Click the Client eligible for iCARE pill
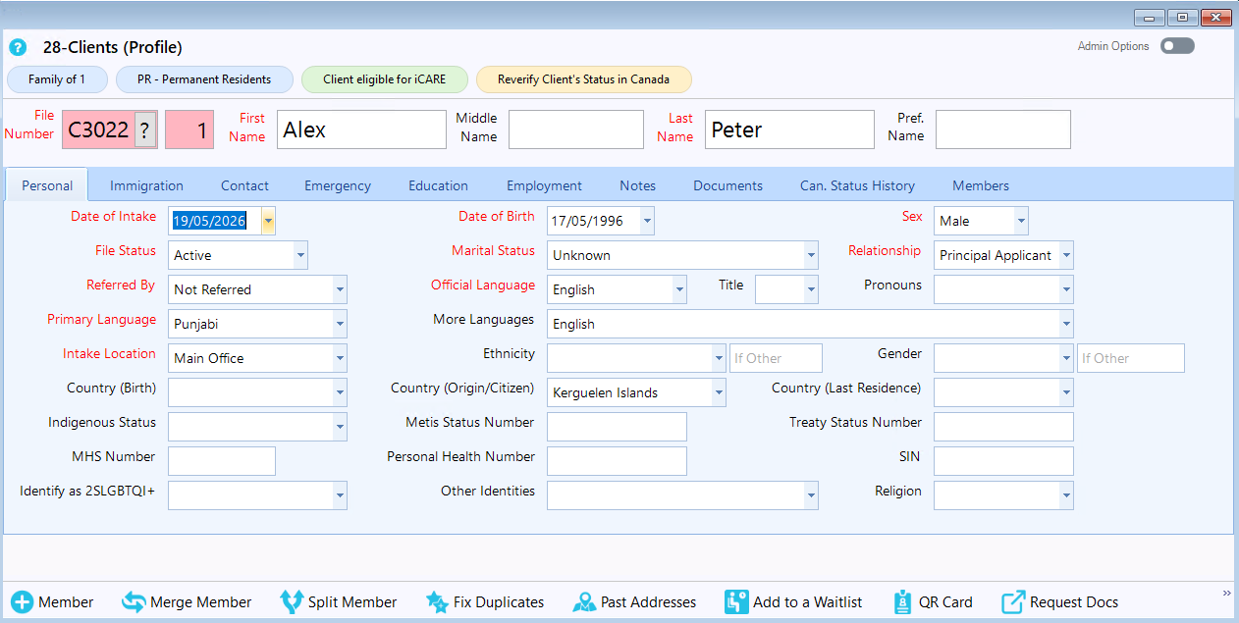 (384, 79)
